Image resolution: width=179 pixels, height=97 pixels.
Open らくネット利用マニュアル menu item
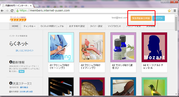[52, 26]
